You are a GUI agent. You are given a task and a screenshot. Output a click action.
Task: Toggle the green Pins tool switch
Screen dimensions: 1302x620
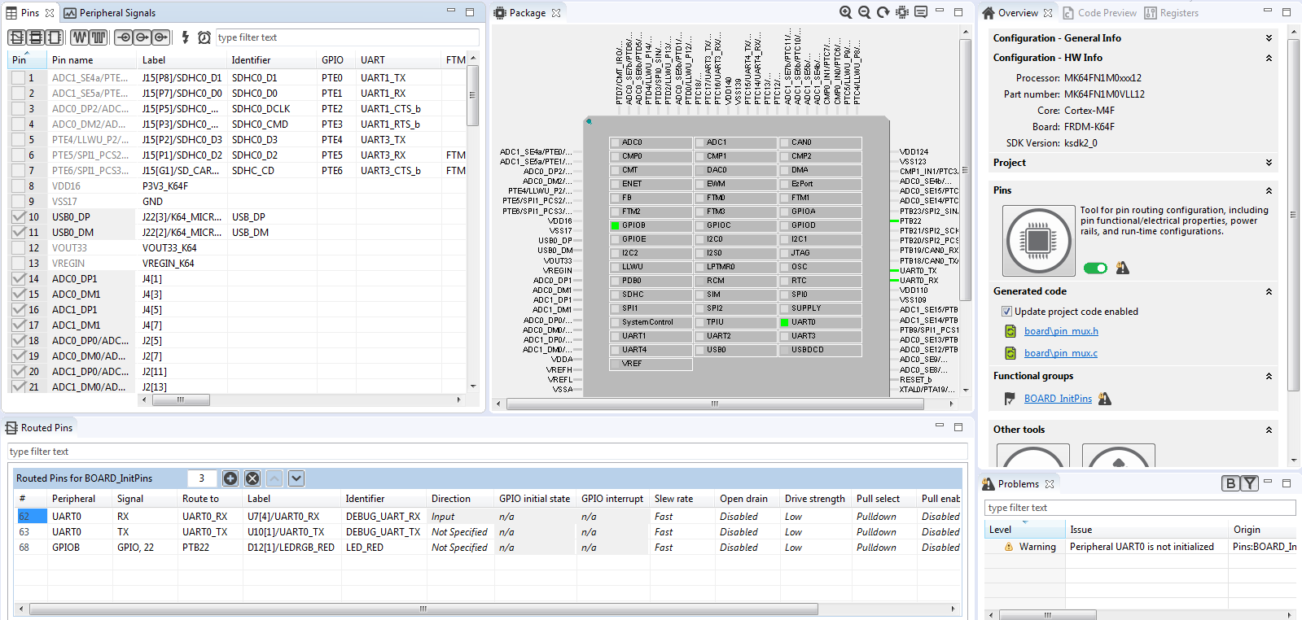tap(1095, 269)
